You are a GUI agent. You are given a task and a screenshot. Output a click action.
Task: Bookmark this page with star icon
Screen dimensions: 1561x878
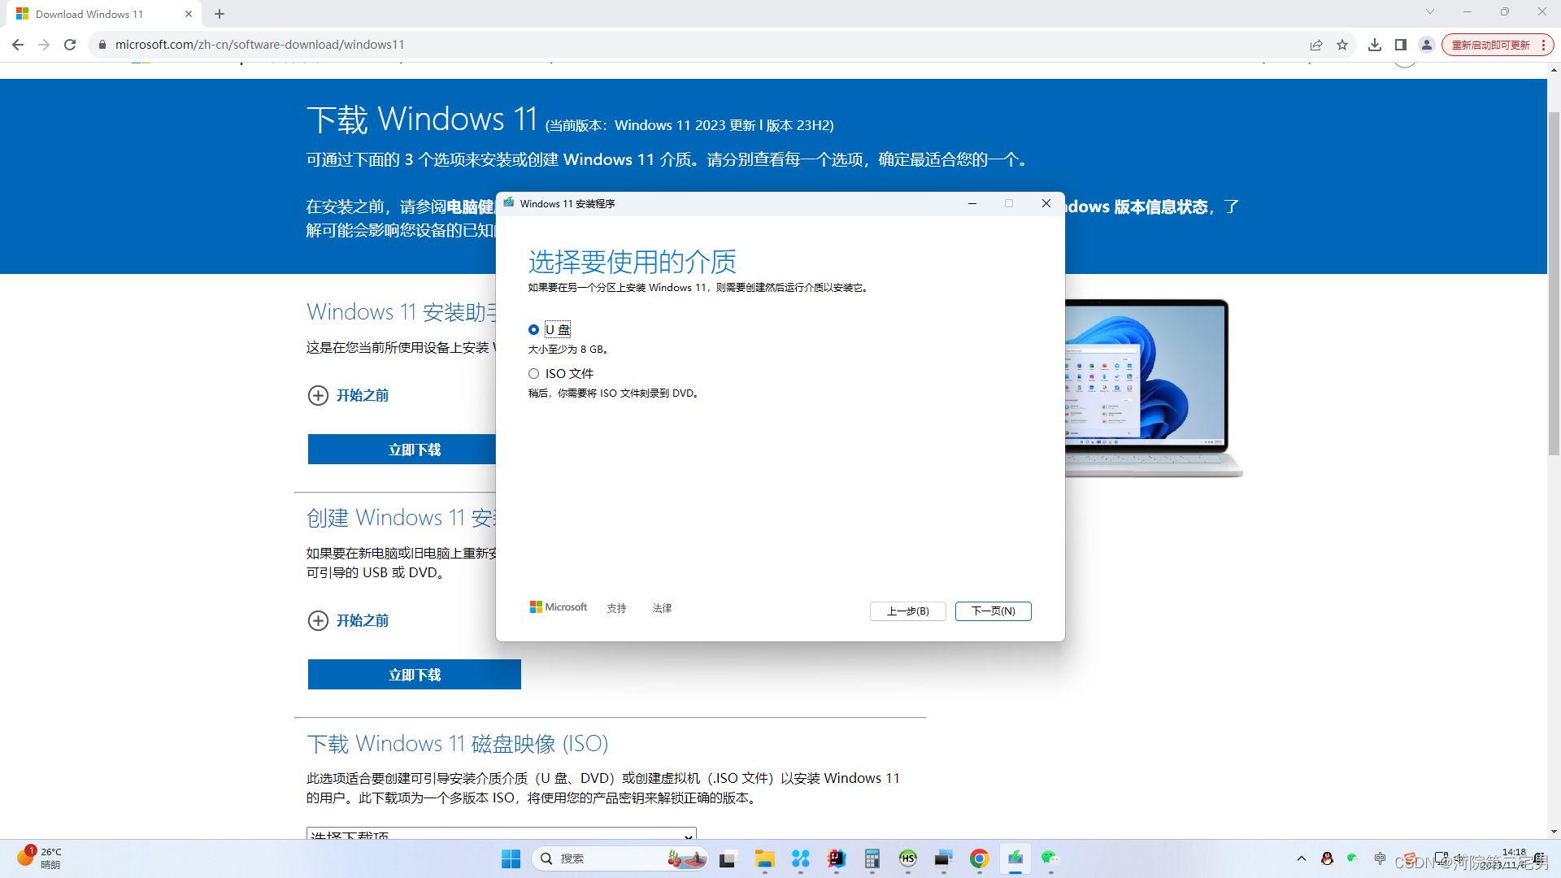click(1342, 45)
